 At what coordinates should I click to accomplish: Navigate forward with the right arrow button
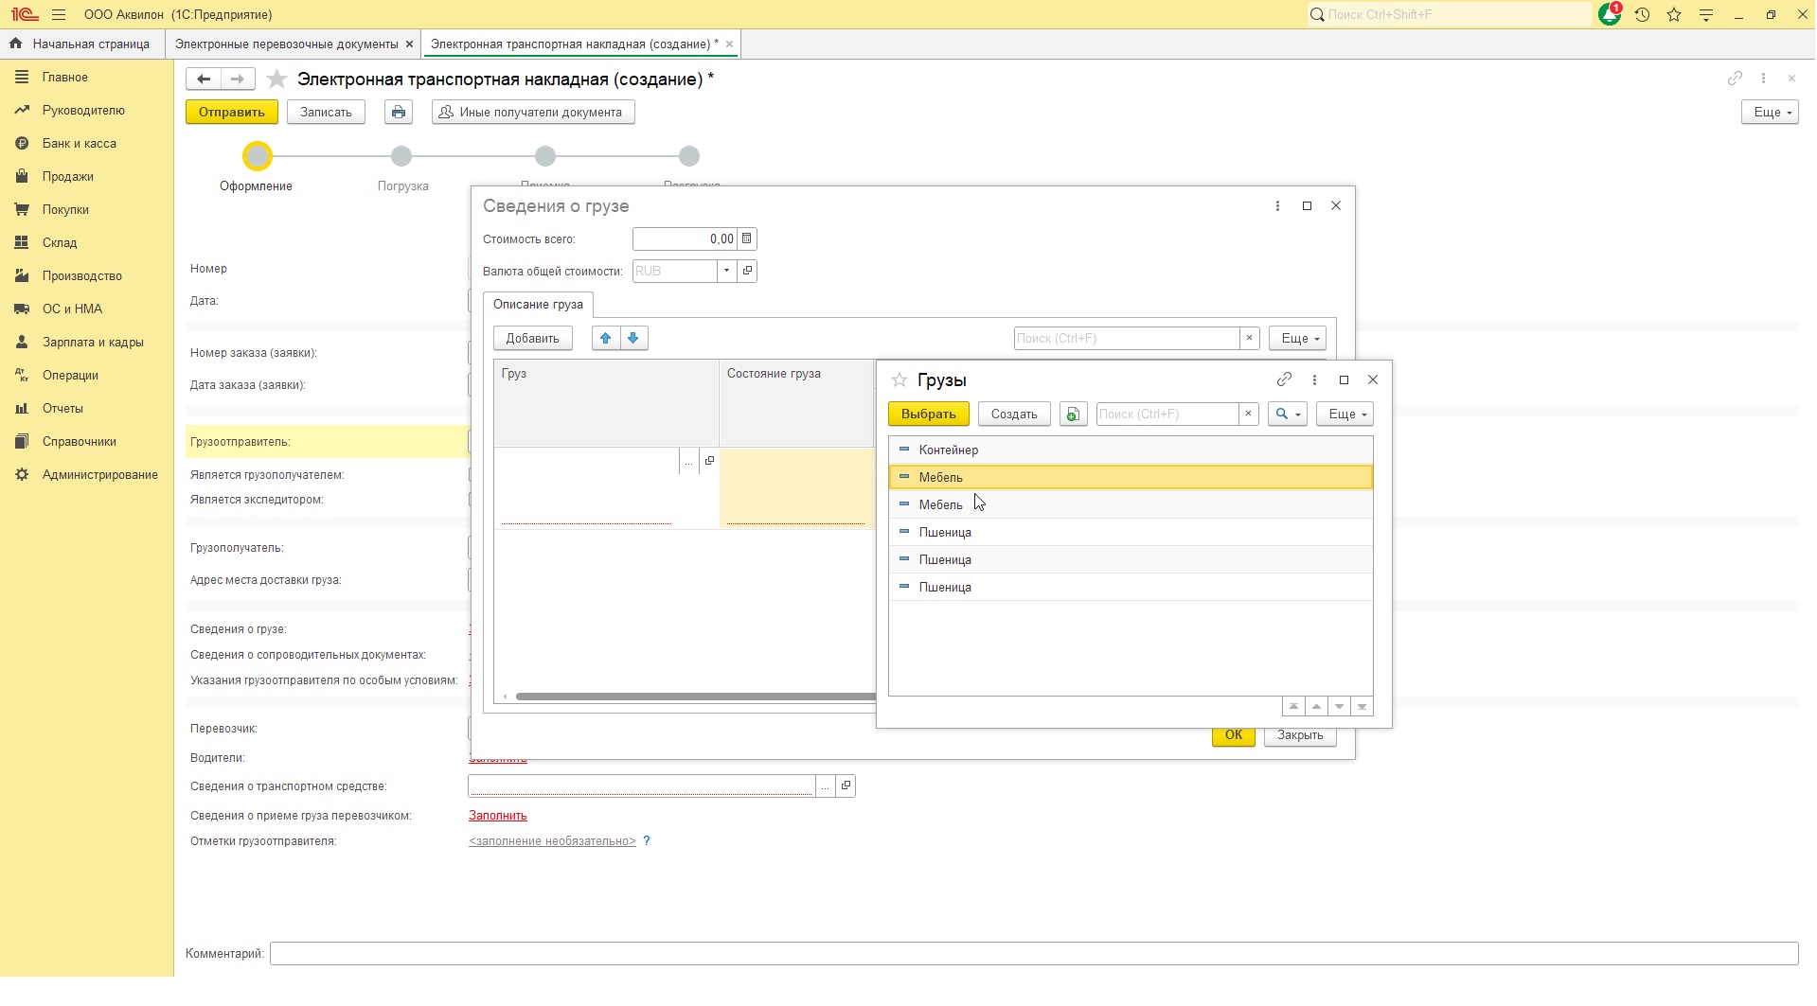pyautogui.click(x=238, y=79)
